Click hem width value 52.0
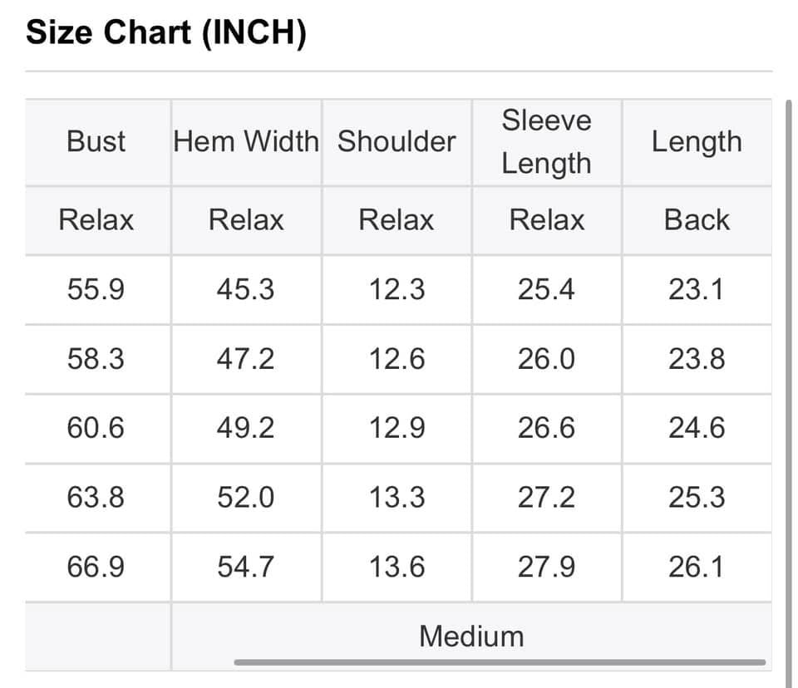The width and height of the screenshot is (798, 688). click(246, 497)
